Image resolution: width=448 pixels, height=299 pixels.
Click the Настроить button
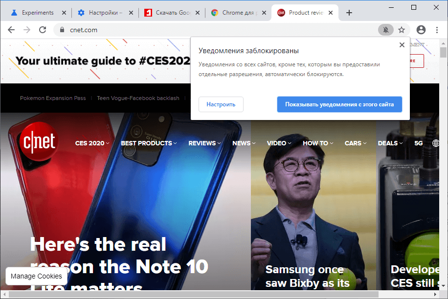[221, 104]
